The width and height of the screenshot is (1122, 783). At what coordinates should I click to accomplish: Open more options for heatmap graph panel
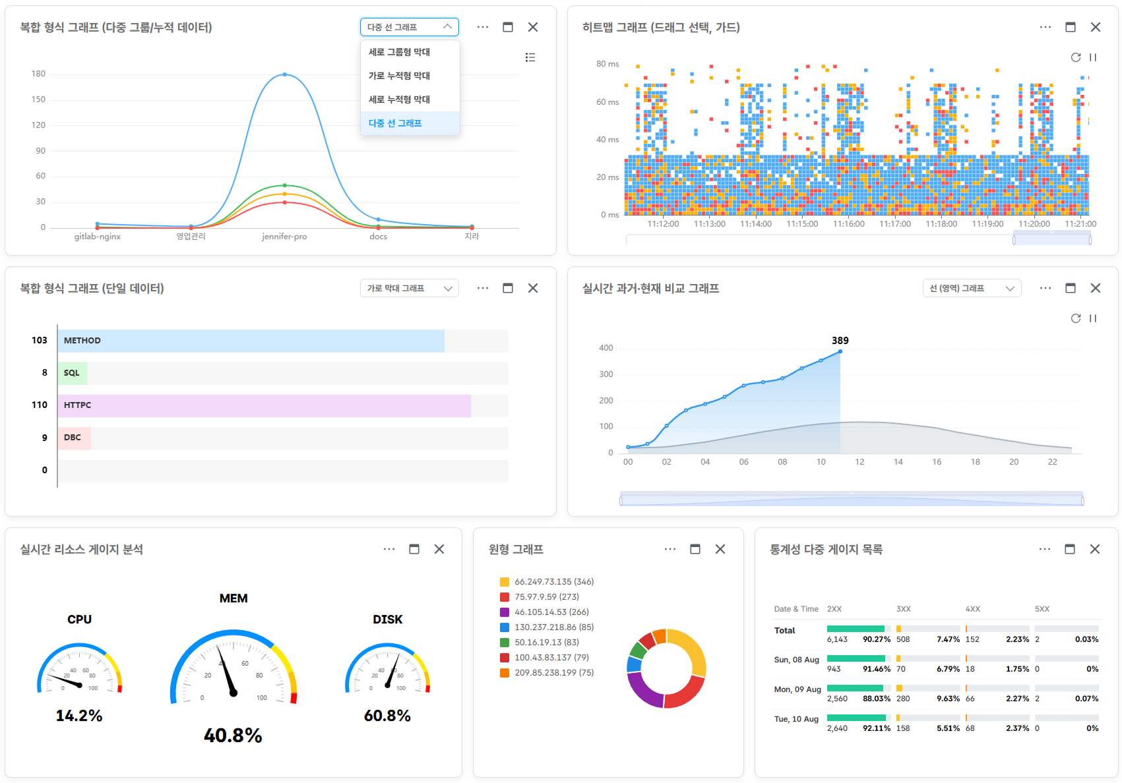[x=1045, y=27]
